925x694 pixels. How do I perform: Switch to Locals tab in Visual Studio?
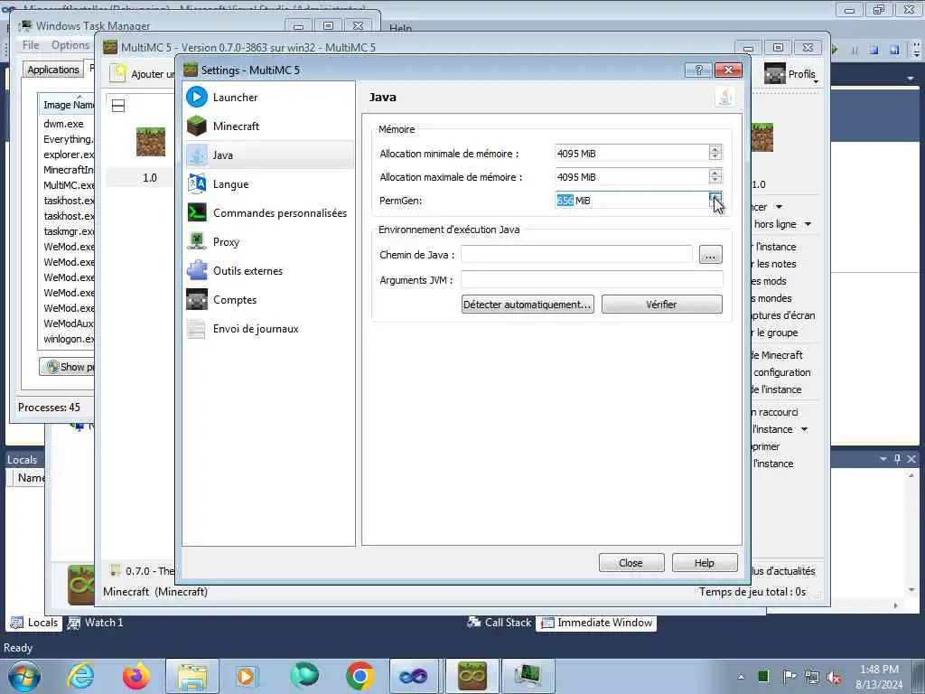click(35, 623)
